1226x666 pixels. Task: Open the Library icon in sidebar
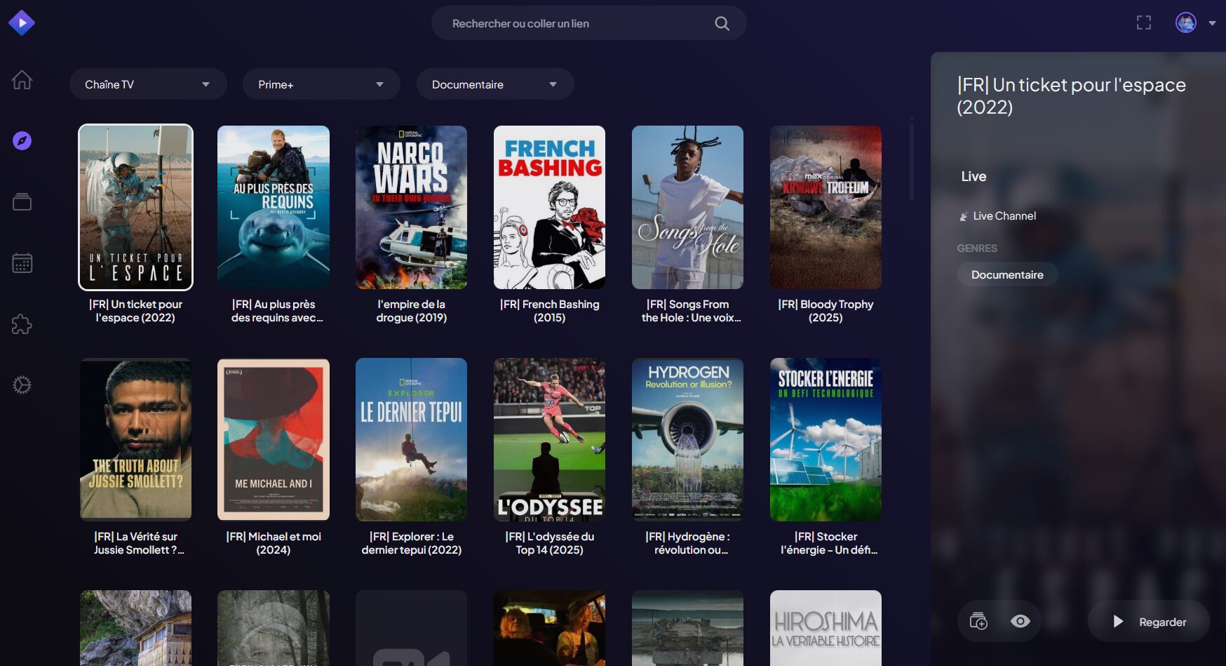22,202
